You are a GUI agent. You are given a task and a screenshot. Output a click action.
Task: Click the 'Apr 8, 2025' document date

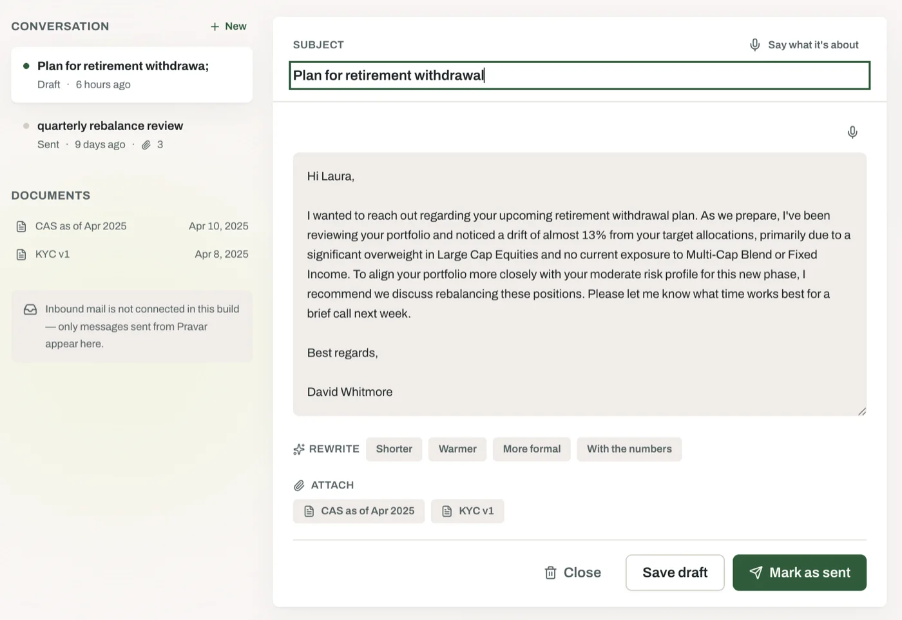222,255
